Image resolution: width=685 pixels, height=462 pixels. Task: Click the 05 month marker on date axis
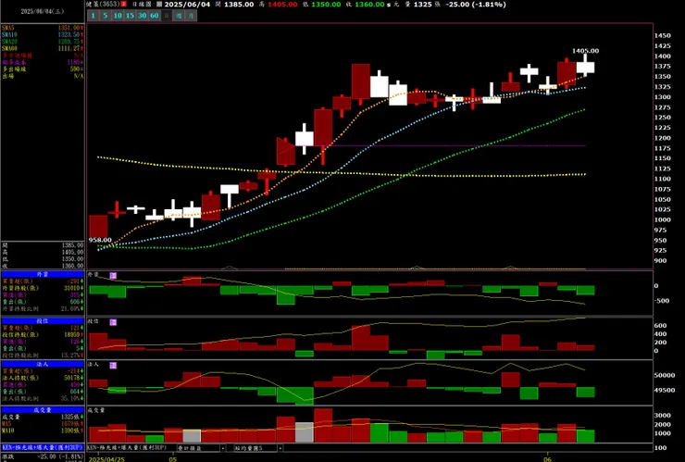point(173,459)
